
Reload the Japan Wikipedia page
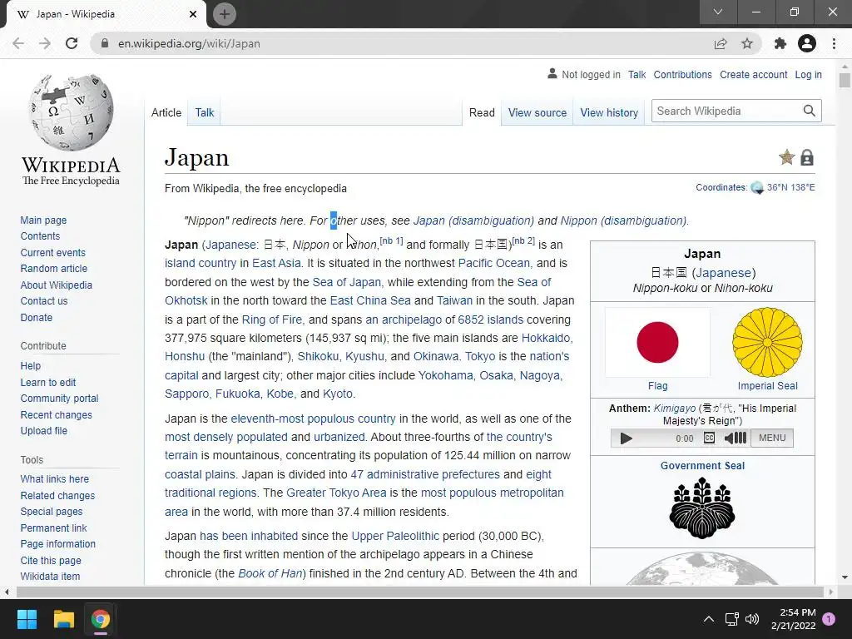pyautogui.click(x=72, y=43)
